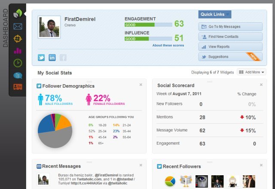
Task: Click the gray 25-34 pie chart slice
Action: [x=56, y=139]
